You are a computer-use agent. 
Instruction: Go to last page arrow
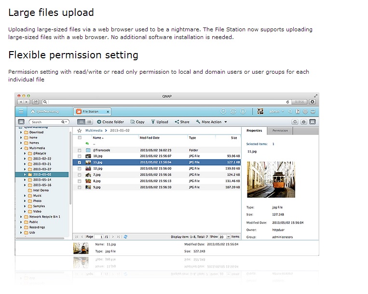[118, 237]
